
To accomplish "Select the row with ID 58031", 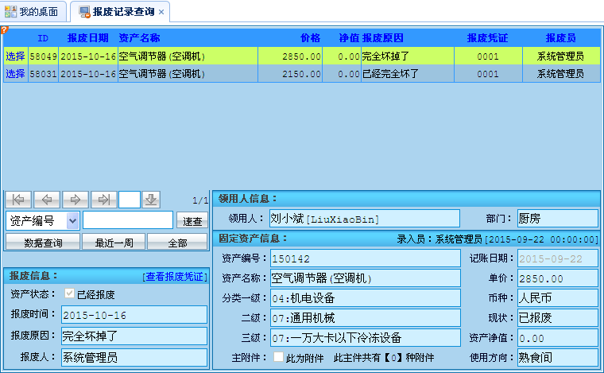I will 15,73.
